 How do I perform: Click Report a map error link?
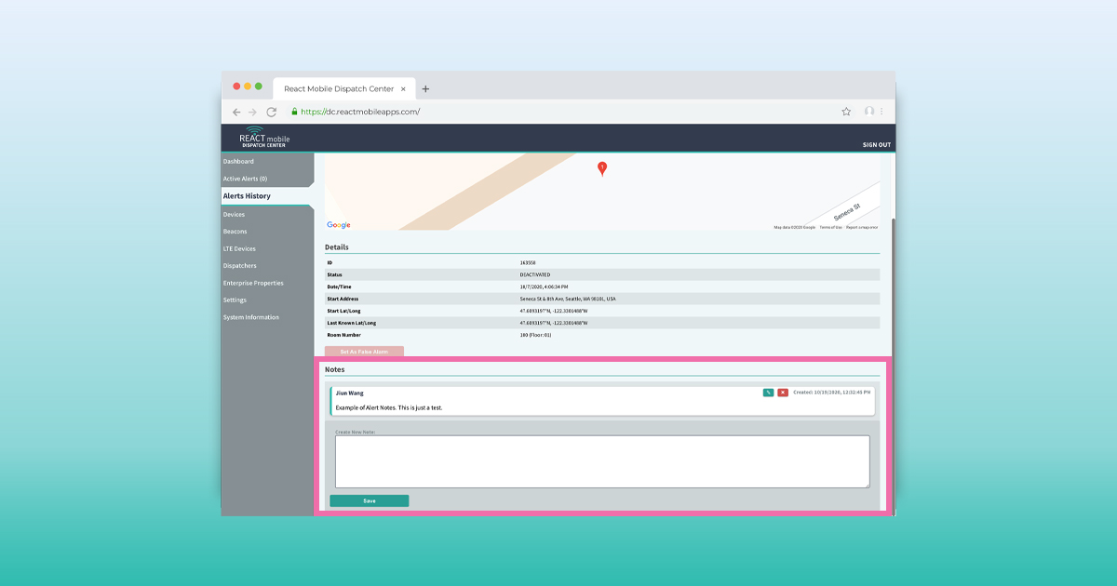tap(862, 227)
